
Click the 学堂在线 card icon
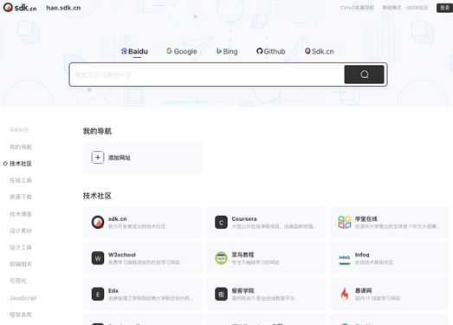click(x=345, y=223)
